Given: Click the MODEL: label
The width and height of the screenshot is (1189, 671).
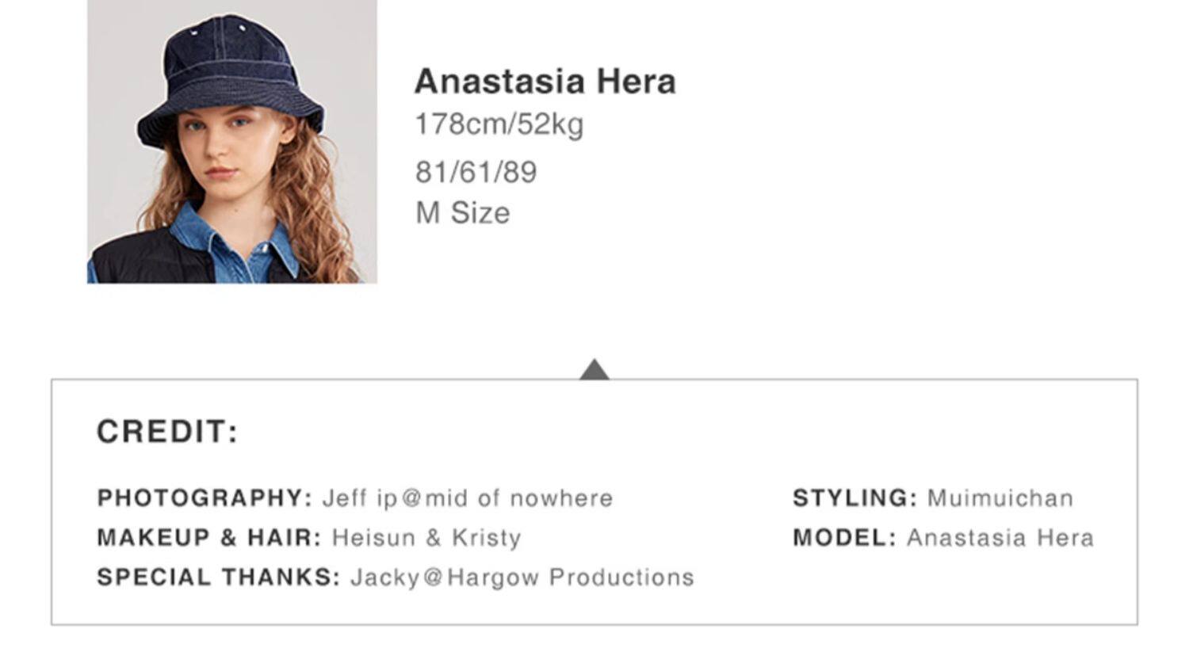Looking at the screenshot, I should coord(845,538).
